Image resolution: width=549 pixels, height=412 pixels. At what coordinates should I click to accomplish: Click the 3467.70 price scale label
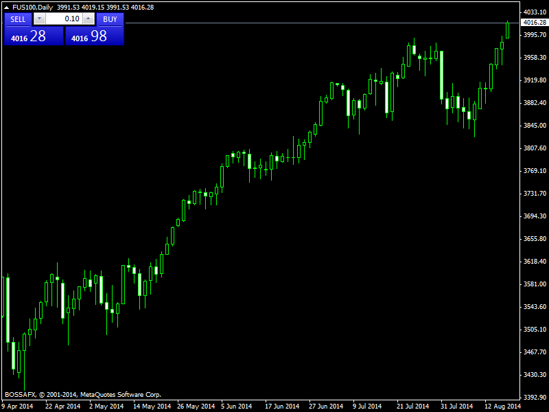tap(535, 352)
